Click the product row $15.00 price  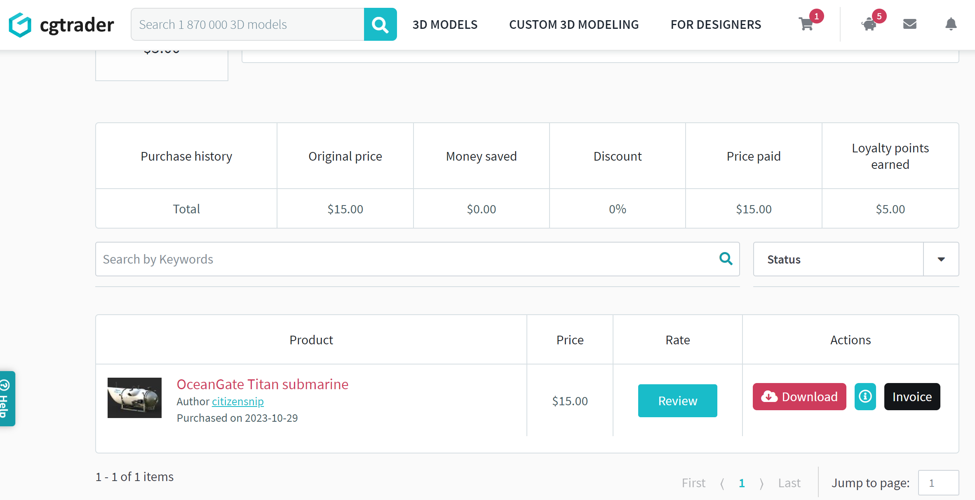570,401
